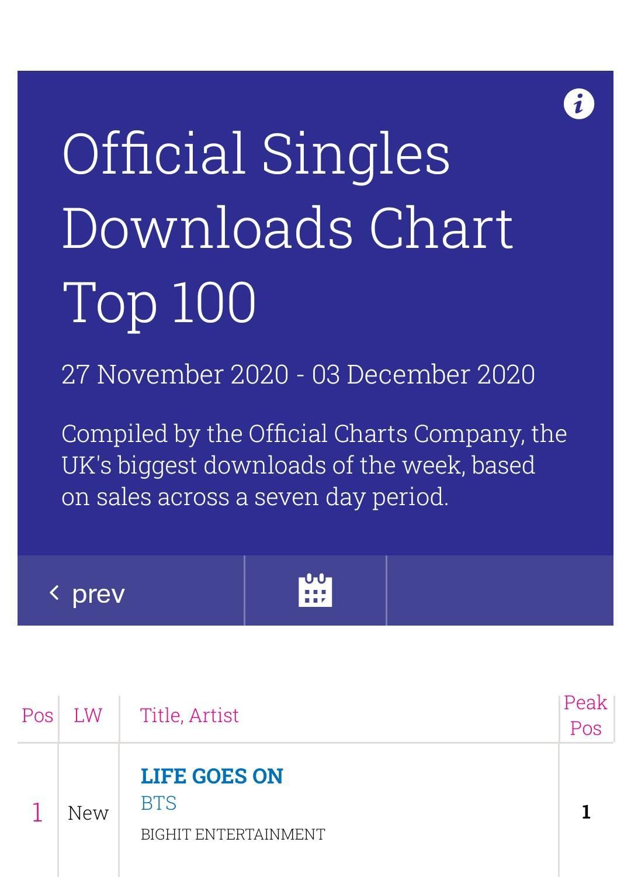Click the BIGHIT ENTERTAINMENT label text
This screenshot has height=877, width=631.
233,834
